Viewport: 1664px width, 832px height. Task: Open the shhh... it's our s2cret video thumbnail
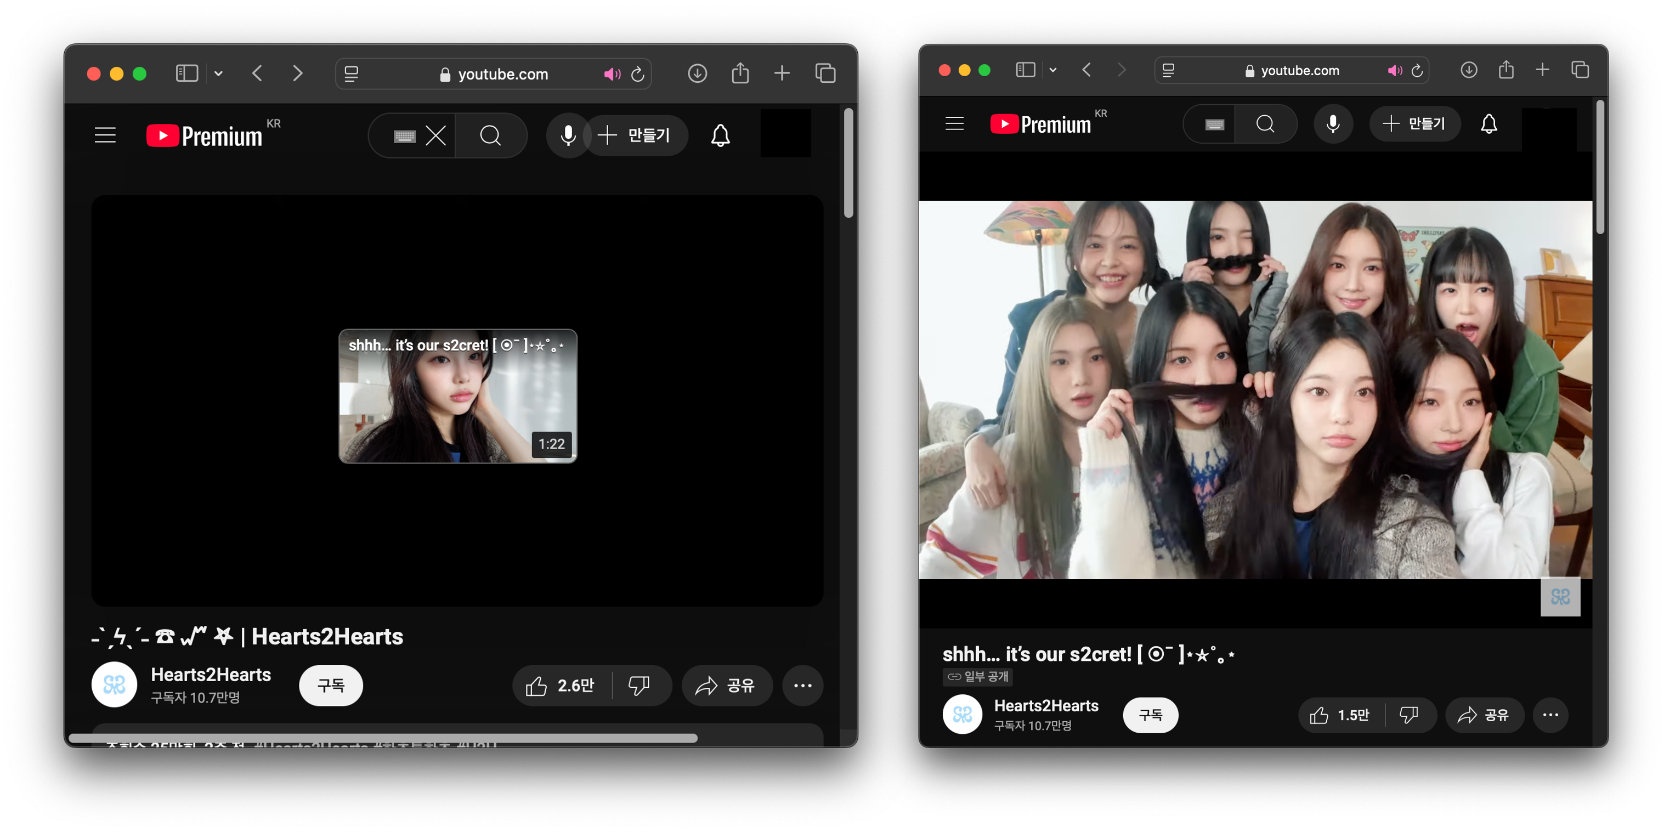pyautogui.click(x=457, y=396)
